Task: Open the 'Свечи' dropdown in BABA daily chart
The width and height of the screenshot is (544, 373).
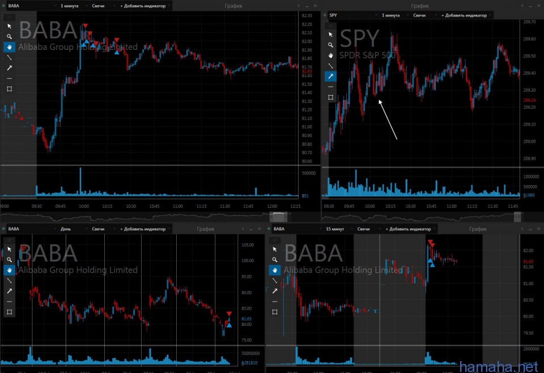Action: [x=103, y=229]
